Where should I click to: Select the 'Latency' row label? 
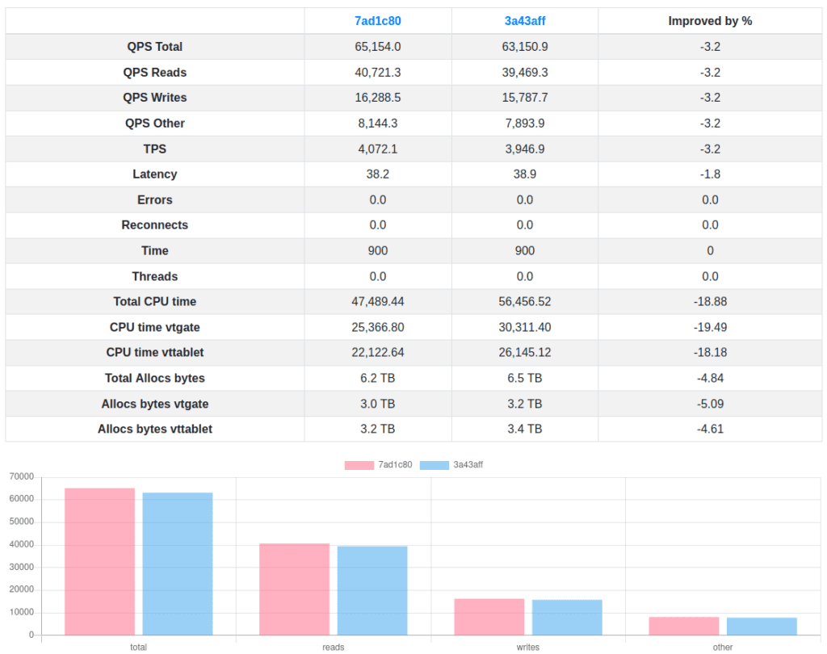click(x=154, y=174)
